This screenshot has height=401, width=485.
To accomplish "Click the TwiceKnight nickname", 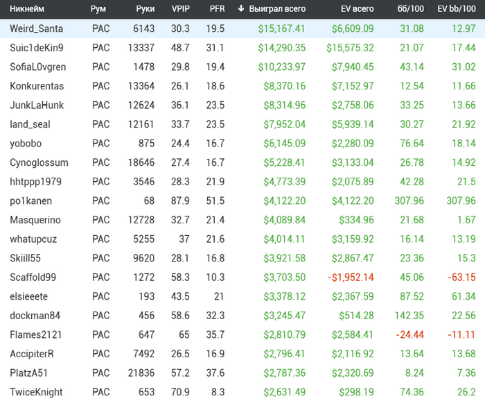I will [x=36, y=393].
